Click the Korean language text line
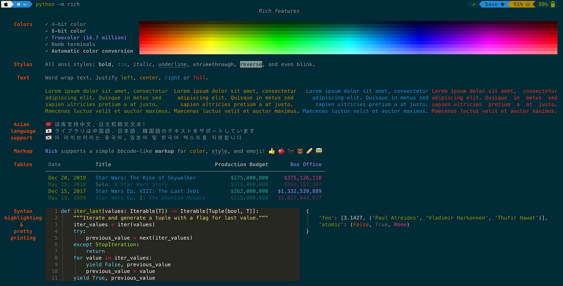 pyautogui.click(x=148, y=138)
